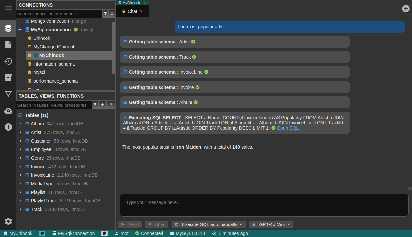
Task: Expand the Invoice table row
Action: tap(20, 167)
